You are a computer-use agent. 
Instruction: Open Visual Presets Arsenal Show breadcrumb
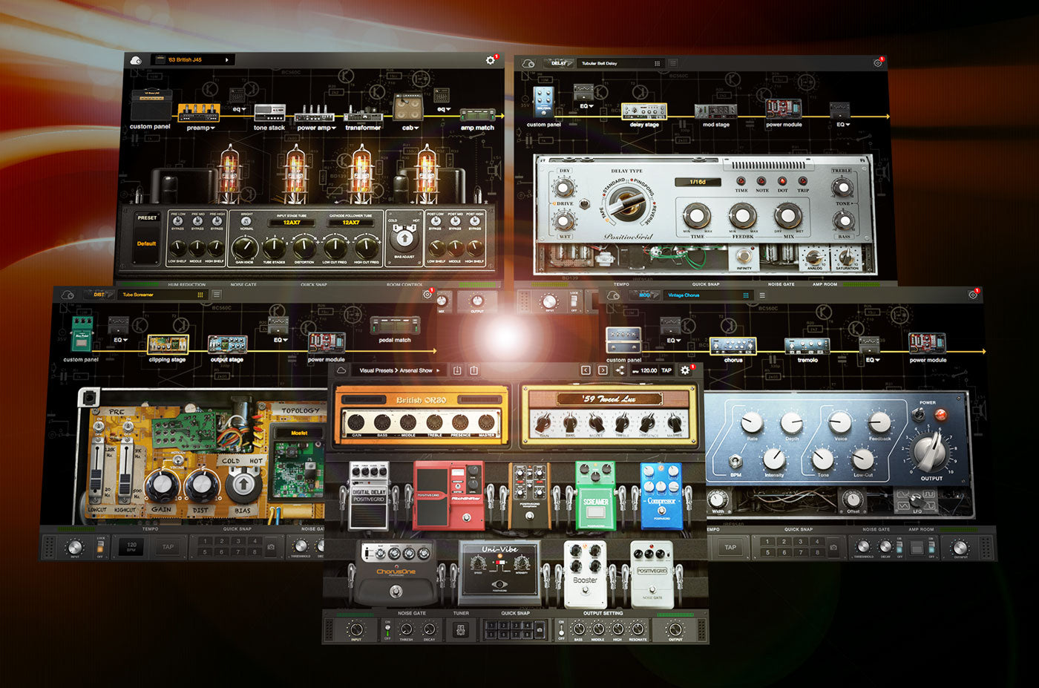(397, 370)
